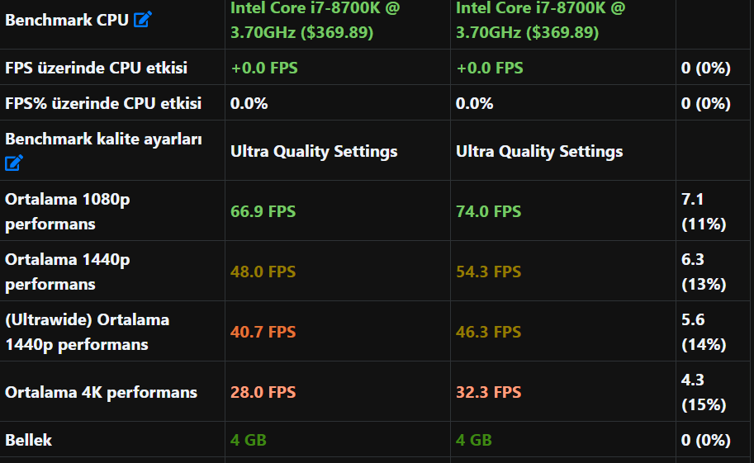The width and height of the screenshot is (754, 463).
Task: Select the first Ultra Quality Settings cell
Action: click(314, 151)
